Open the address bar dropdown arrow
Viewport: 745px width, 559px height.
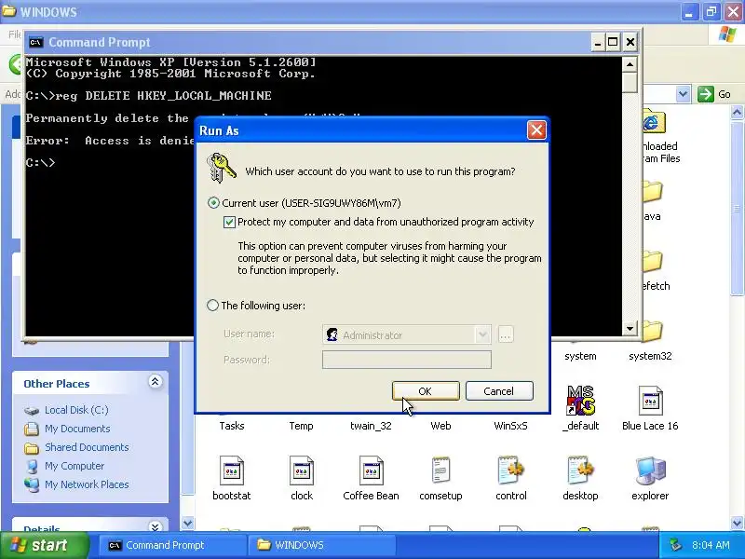[x=683, y=94]
